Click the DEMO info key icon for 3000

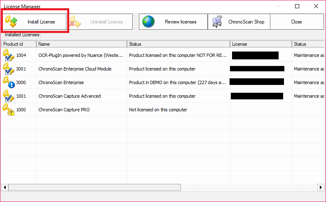click(8, 82)
